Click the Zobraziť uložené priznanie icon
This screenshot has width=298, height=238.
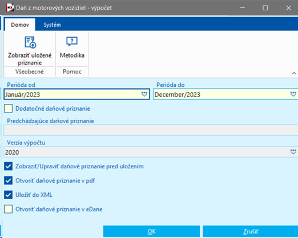[30, 42]
